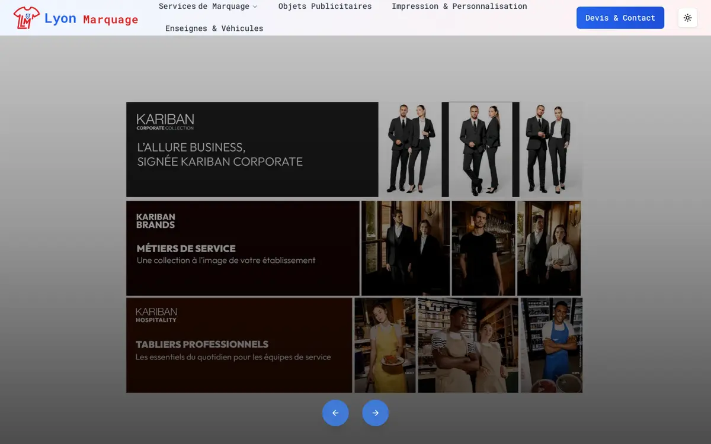711x444 pixels.
Task: Select the Kariban Corporate Collection banner
Action: (354, 149)
